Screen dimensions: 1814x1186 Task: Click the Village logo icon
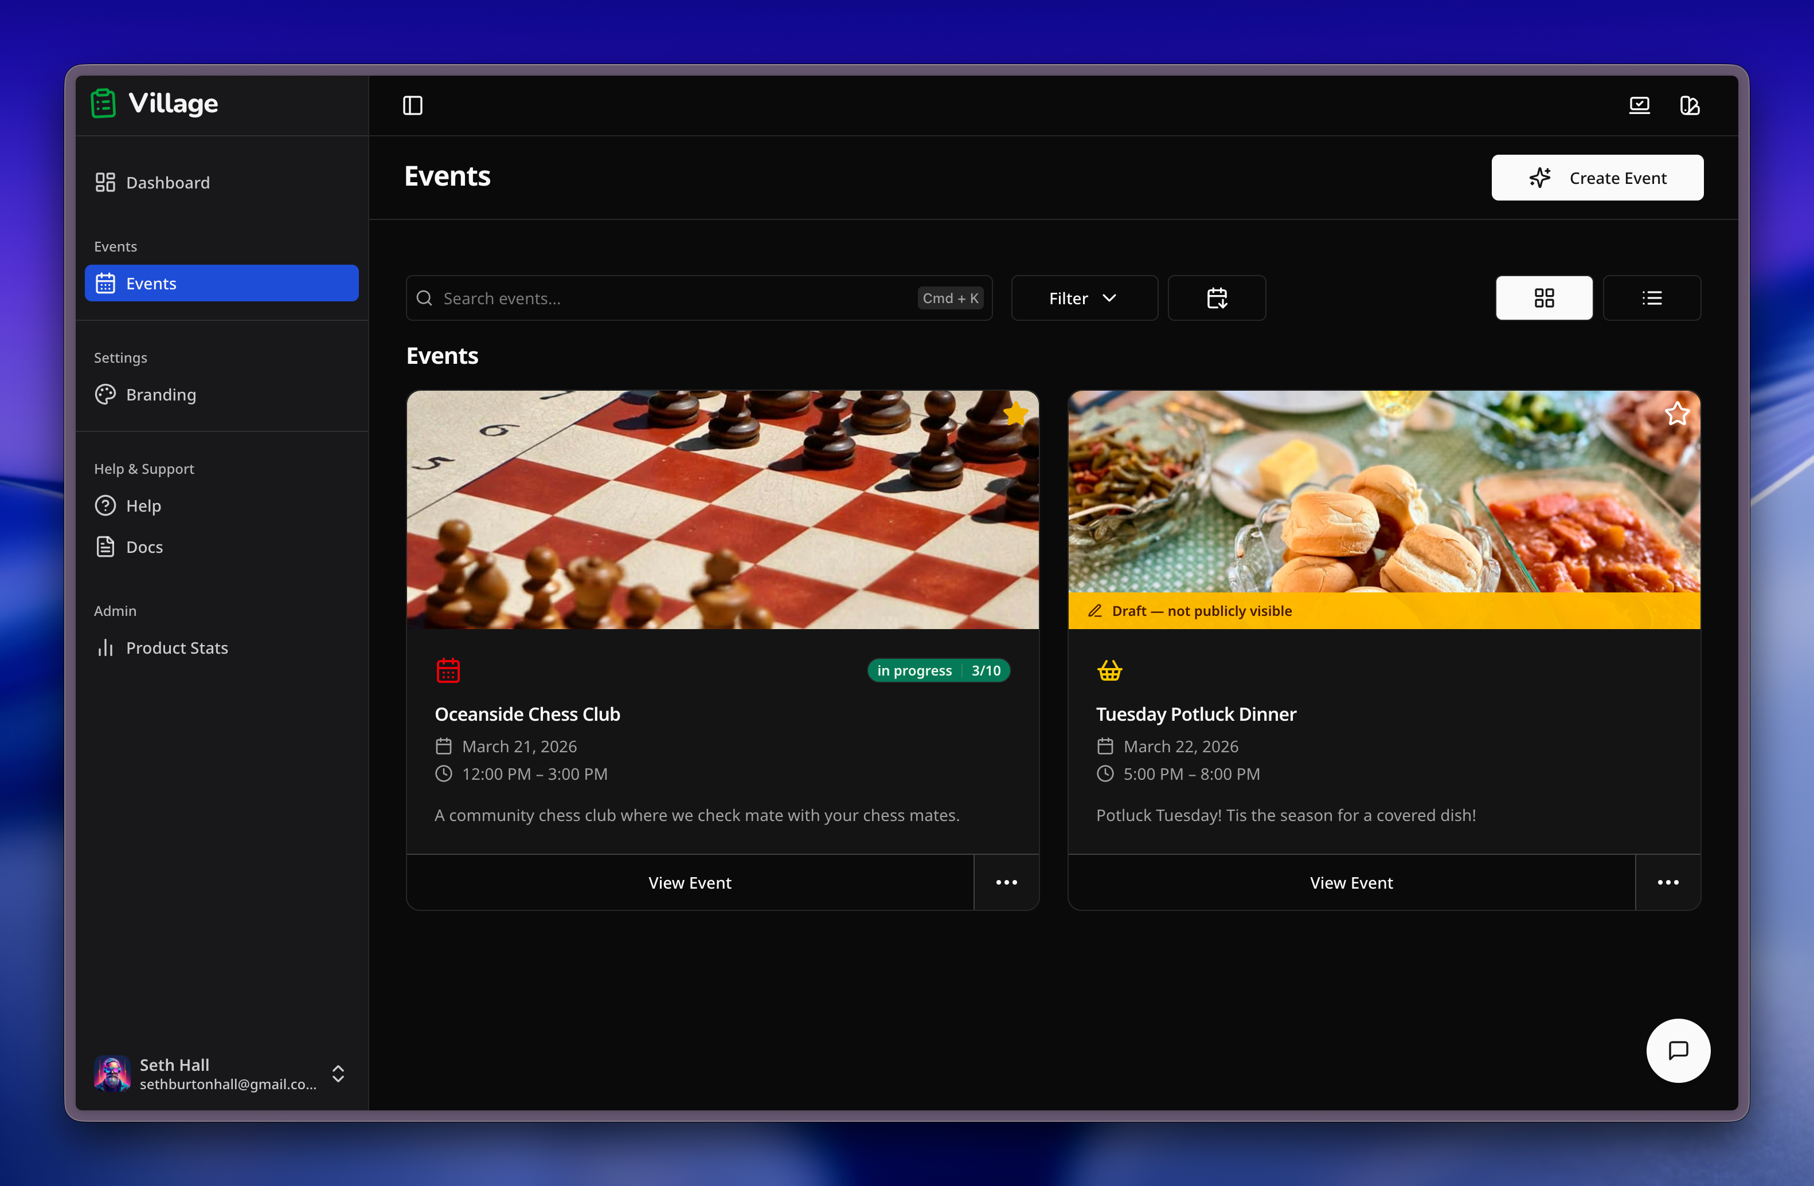click(x=104, y=104)
